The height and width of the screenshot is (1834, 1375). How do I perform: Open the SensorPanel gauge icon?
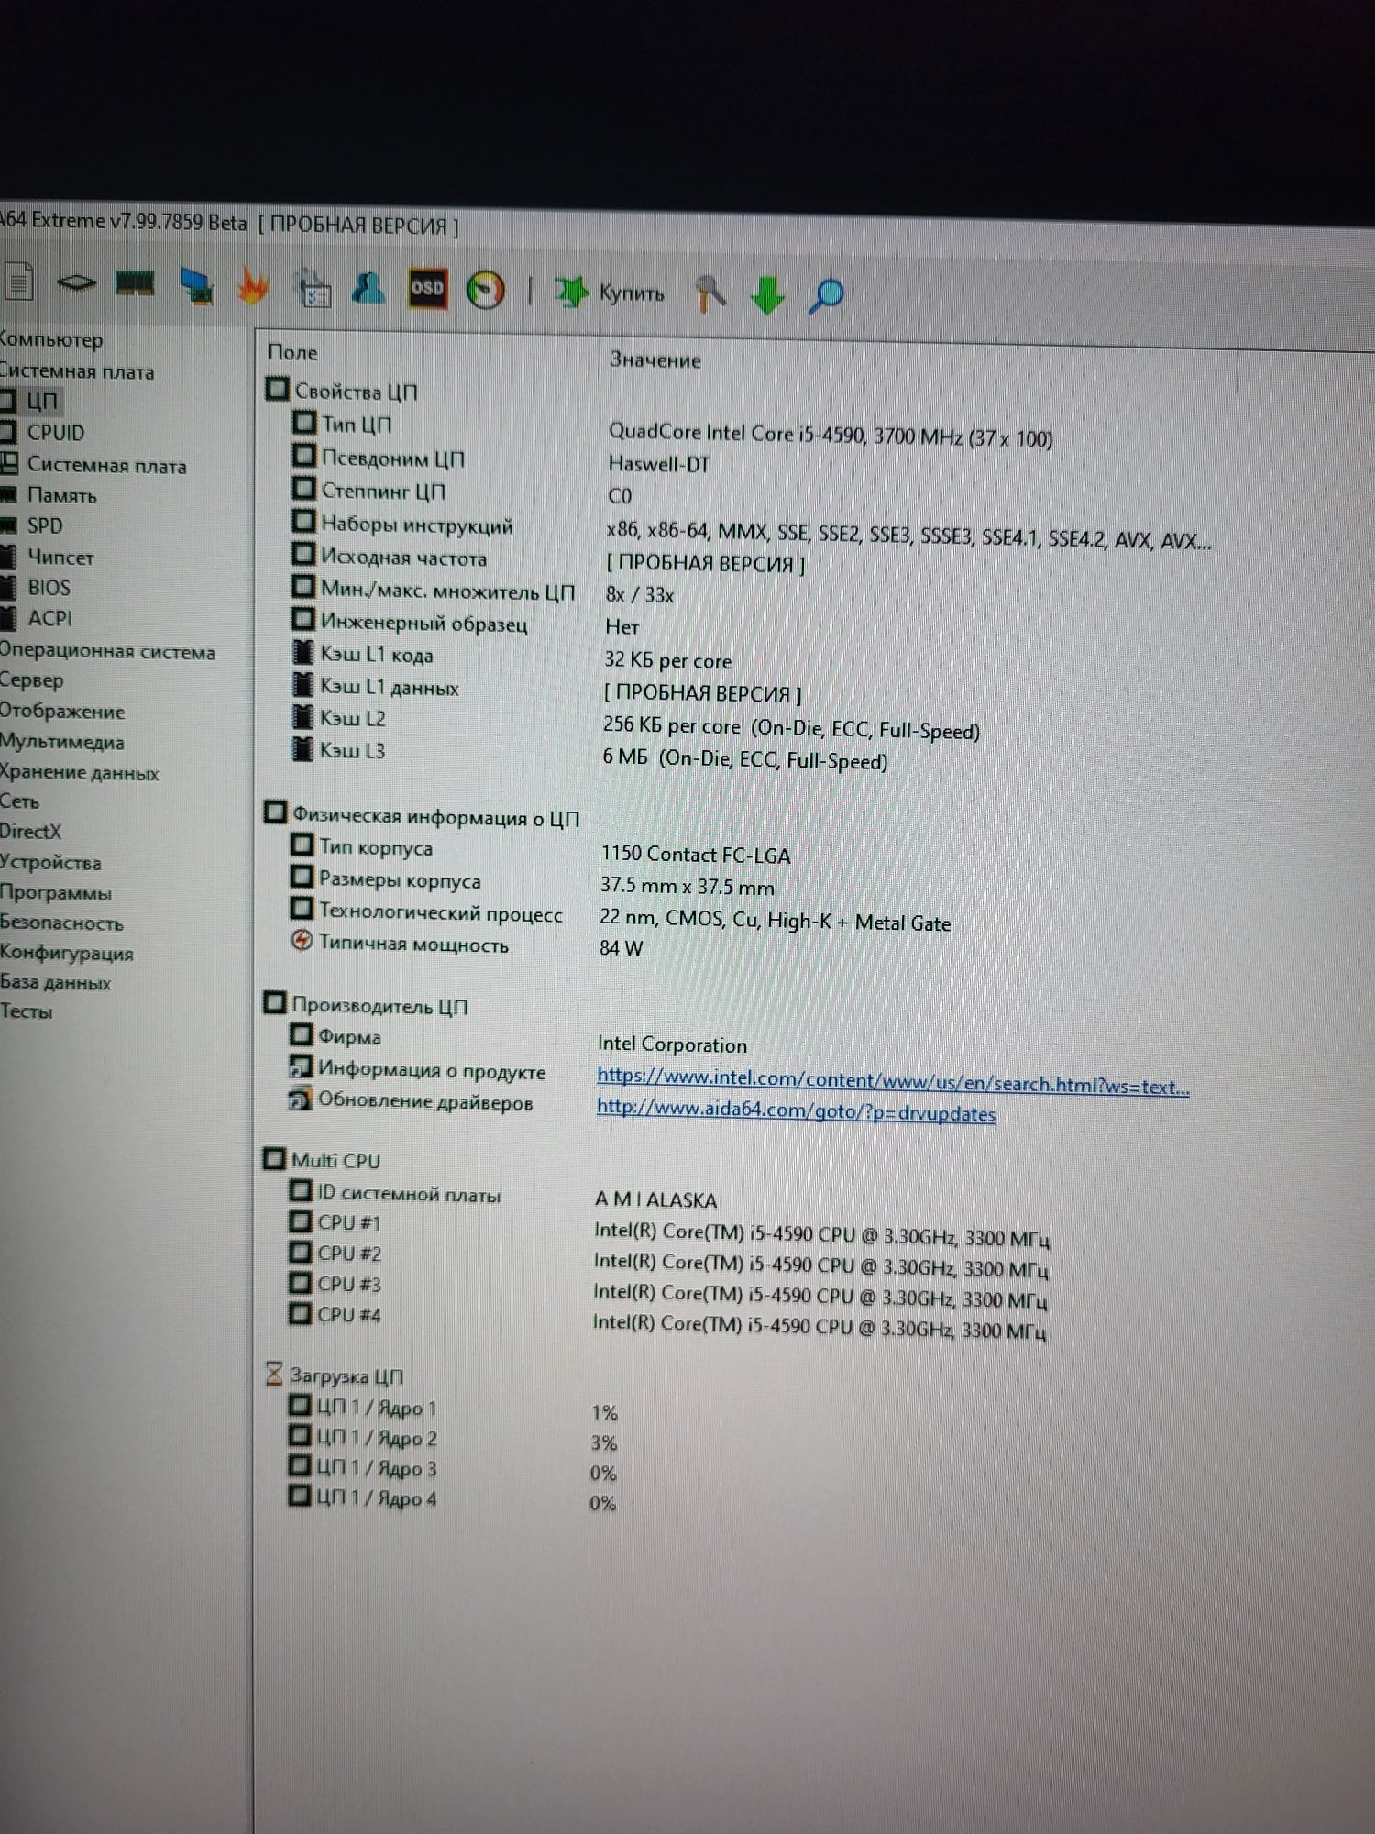click(x=485, y=291)
